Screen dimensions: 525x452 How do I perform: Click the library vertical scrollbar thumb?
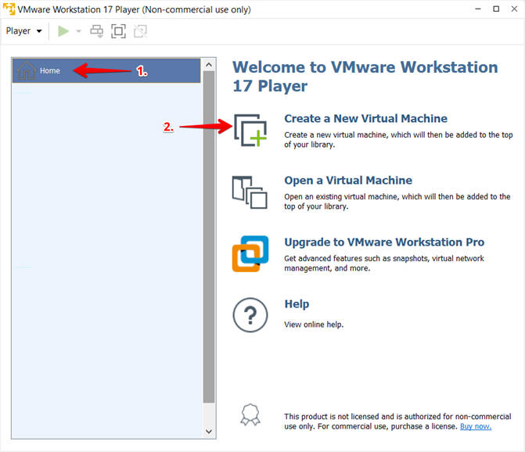209,236
